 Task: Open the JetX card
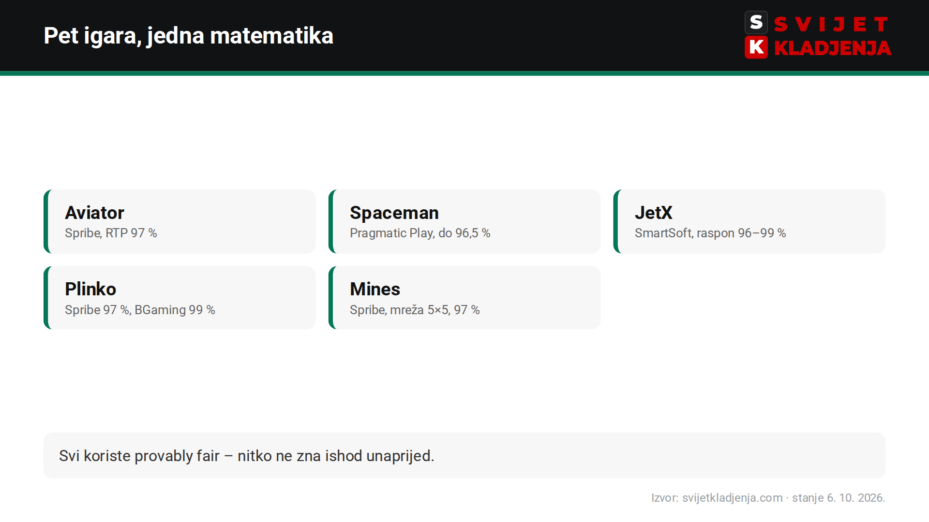pos(749,221)
